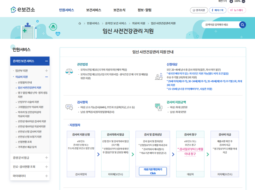This screenshot has width=255, height=190.
Task: Click the speech bubble icon beside 검사항목
Action: (x=69, y=107)
